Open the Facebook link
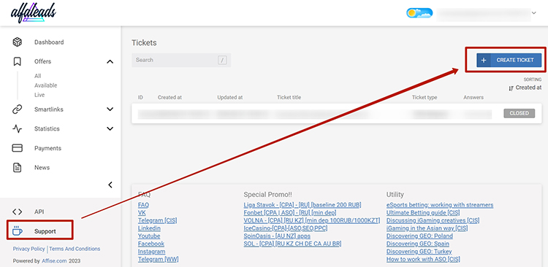This screenshot has height=267, width=548. point(151,244)
